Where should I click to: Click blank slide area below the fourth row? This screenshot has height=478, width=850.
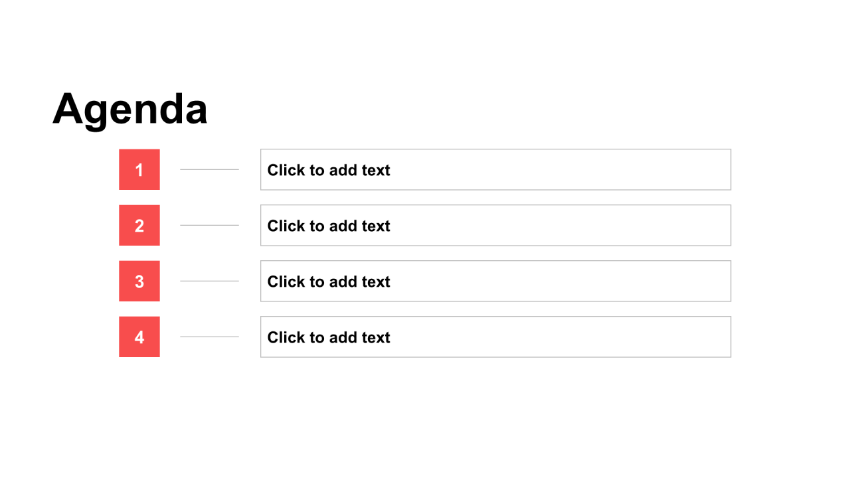pyautogui.click(x=425, y=418)
